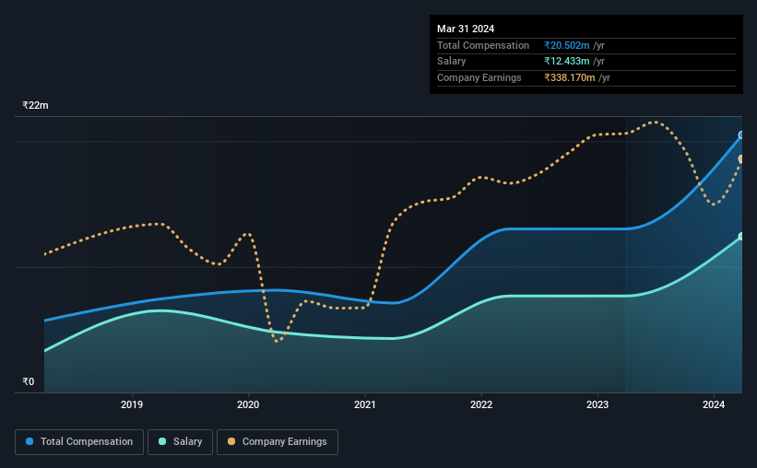The image size is (757, 468).
Task: Toggle the Salary legend series
Action: (180, 442)
